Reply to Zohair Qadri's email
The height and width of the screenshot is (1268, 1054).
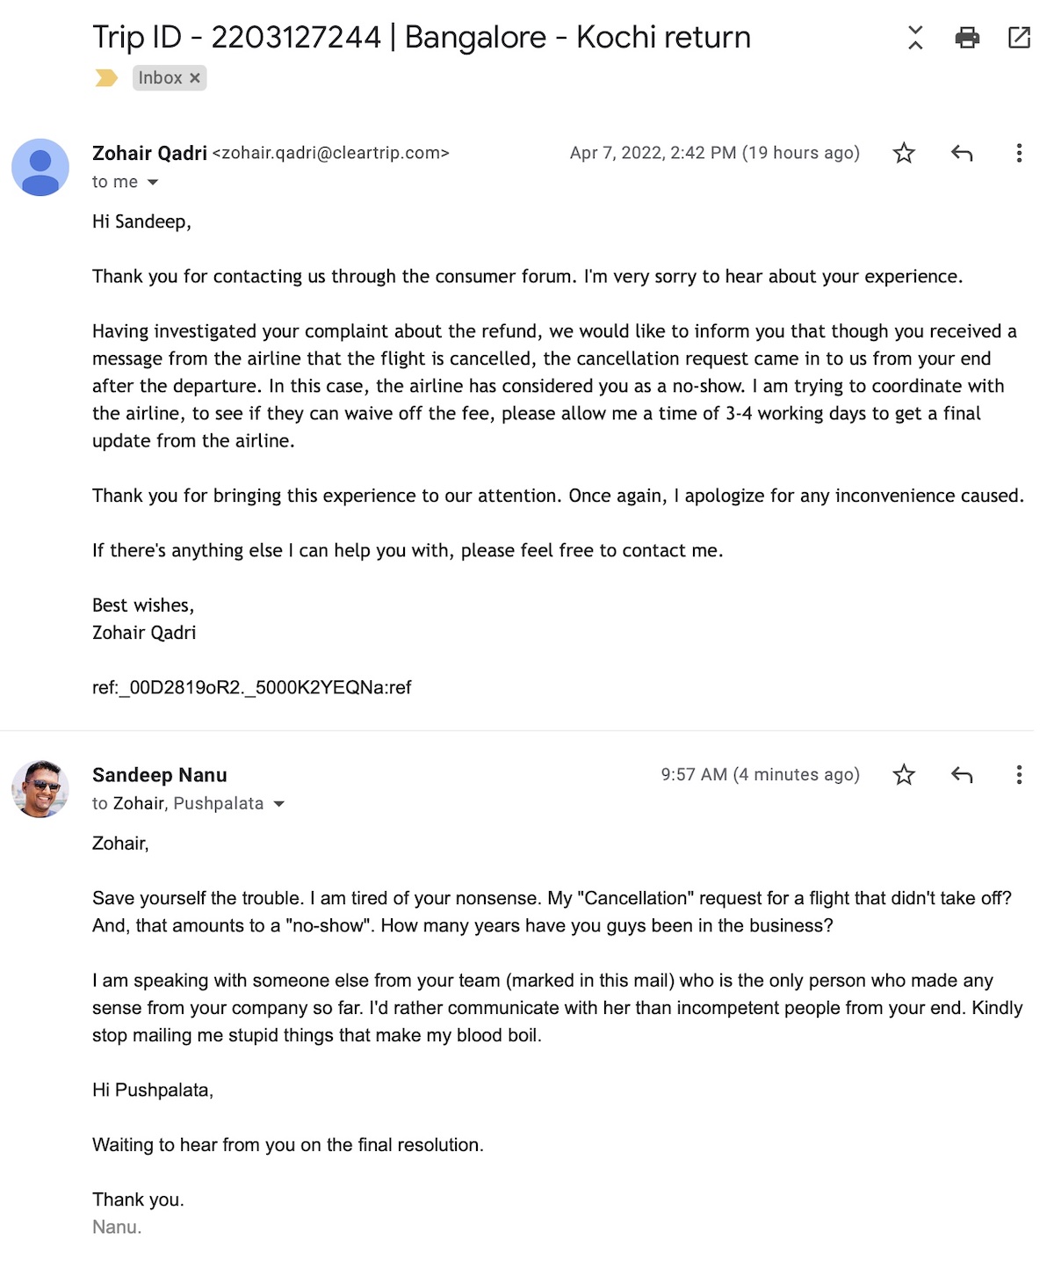pyautogui.click(x=962, y=154)
